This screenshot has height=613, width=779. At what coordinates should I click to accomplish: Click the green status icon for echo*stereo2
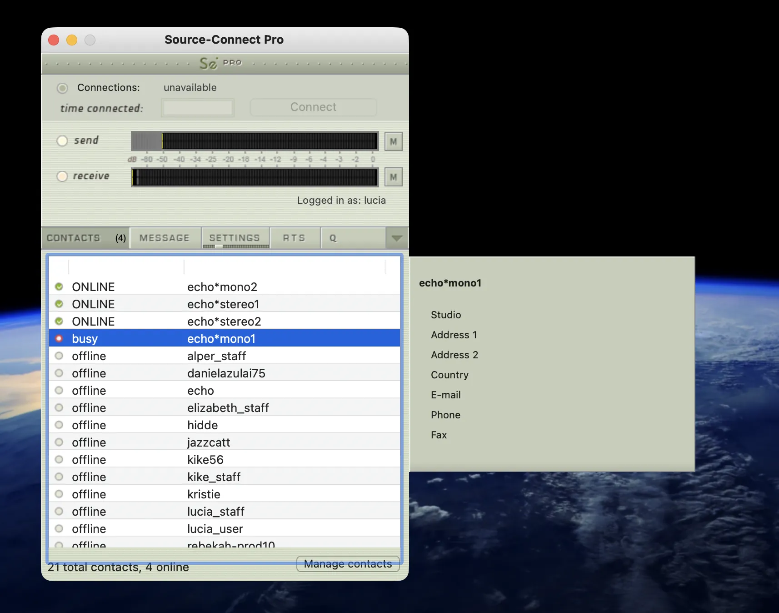pos(59,321)
